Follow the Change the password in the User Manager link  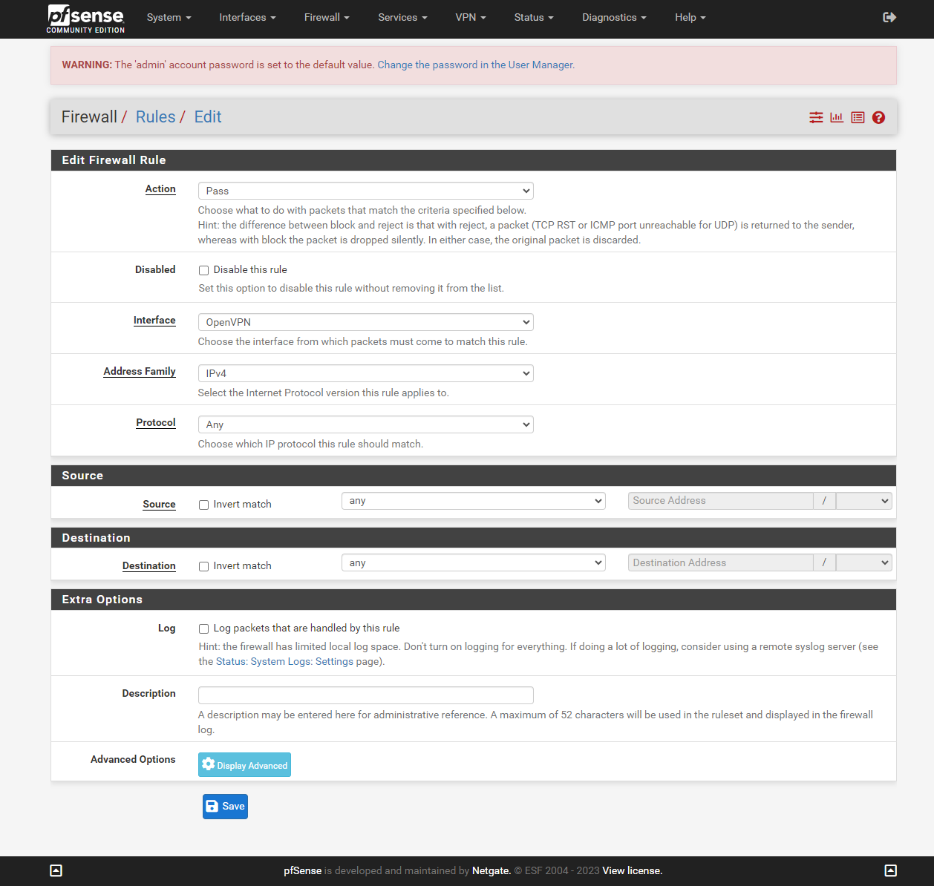click(x=474, y=65)
